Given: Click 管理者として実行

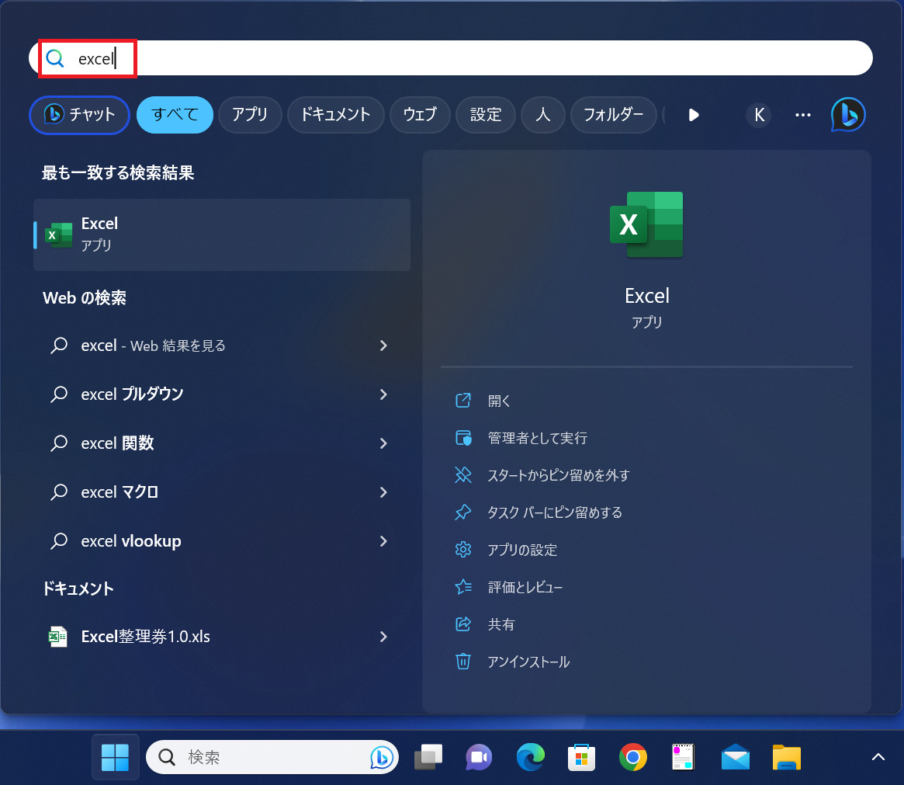Looking at the screenshot, I should [537, 439].
